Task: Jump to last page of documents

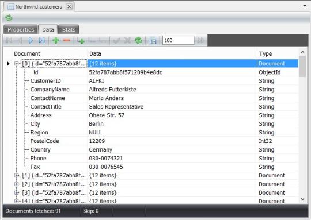Action: tap(41, 40)
